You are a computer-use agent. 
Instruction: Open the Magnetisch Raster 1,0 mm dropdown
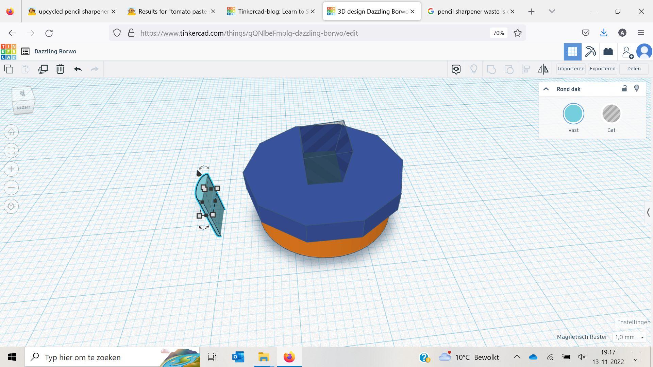click(629, 337)
